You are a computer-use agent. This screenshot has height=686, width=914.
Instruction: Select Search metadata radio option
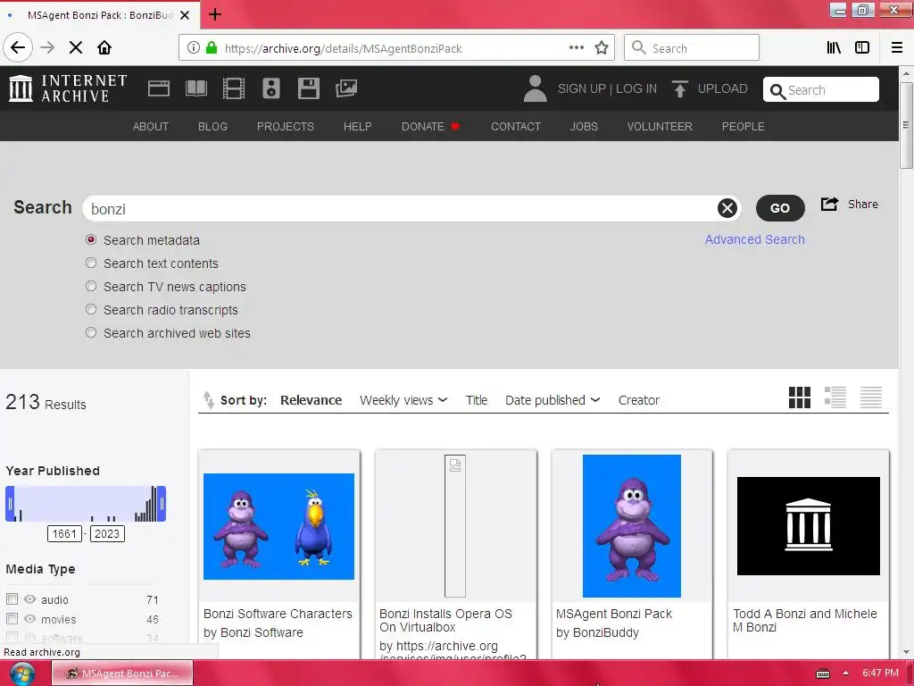(x=91, y=239)
